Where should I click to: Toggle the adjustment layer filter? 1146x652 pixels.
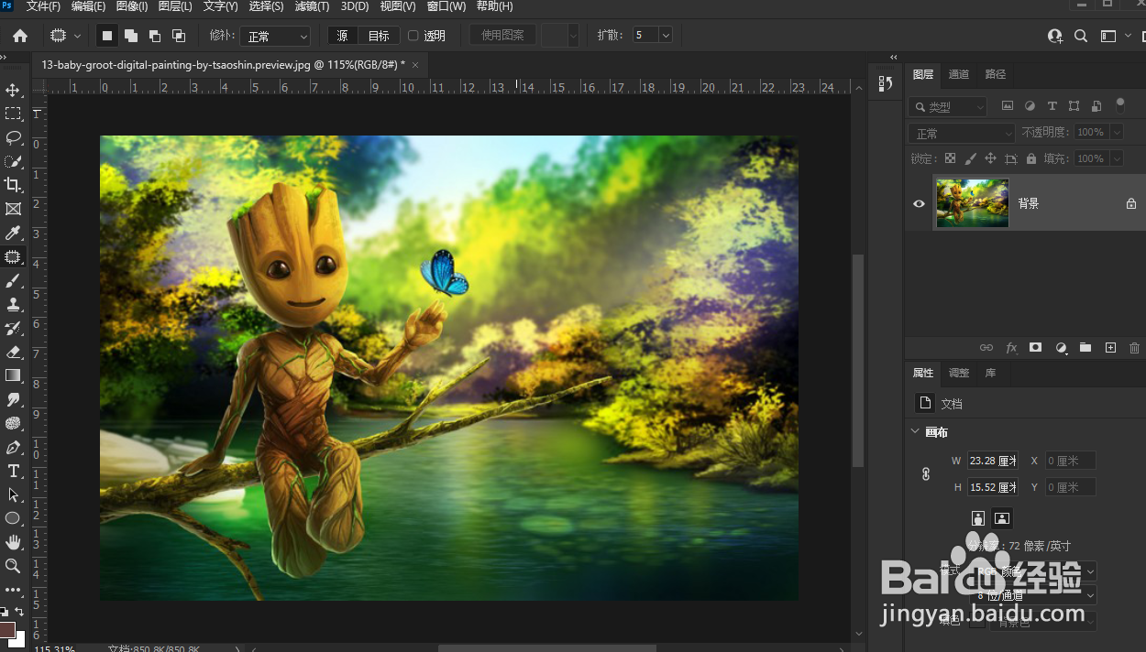1030,106
